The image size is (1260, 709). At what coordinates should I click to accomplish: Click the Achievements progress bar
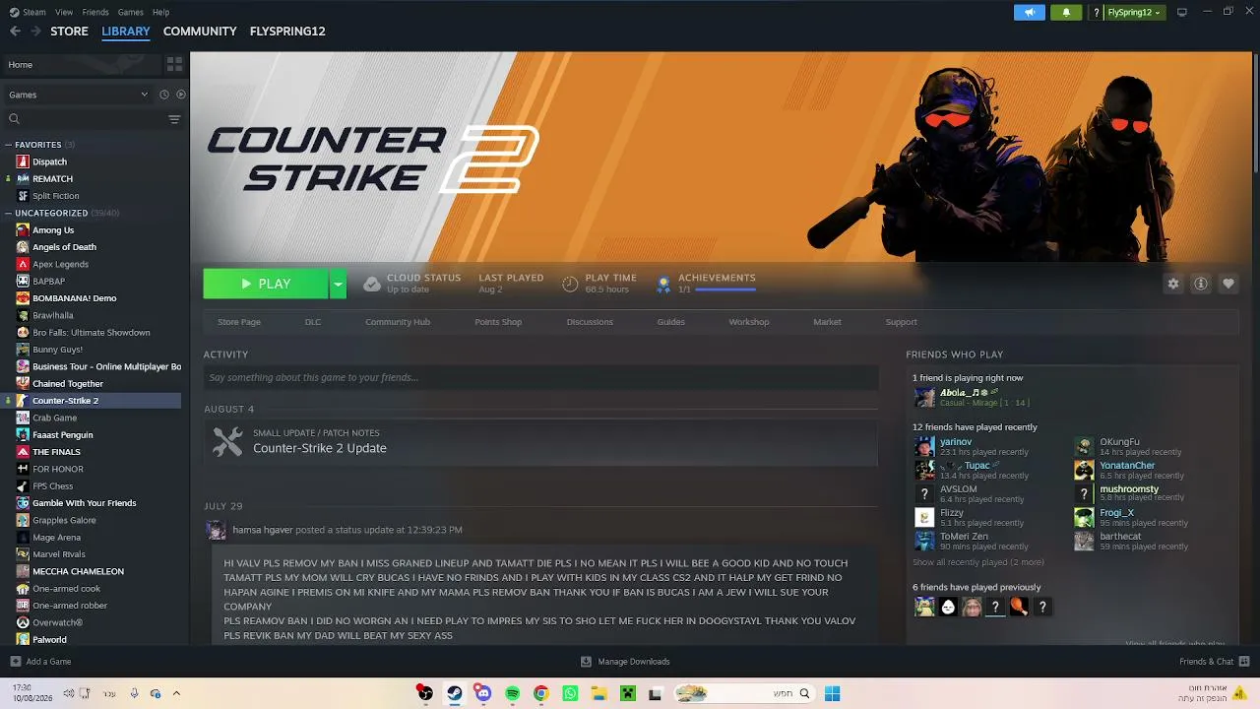[x=724, y=290]
